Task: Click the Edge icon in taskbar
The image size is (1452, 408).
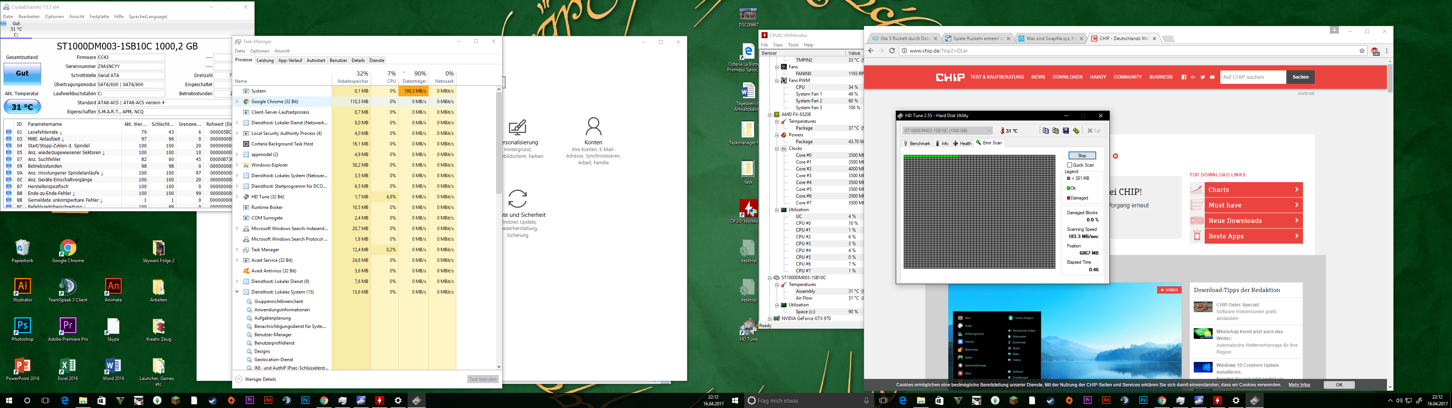Action: (x=64, y=401)
